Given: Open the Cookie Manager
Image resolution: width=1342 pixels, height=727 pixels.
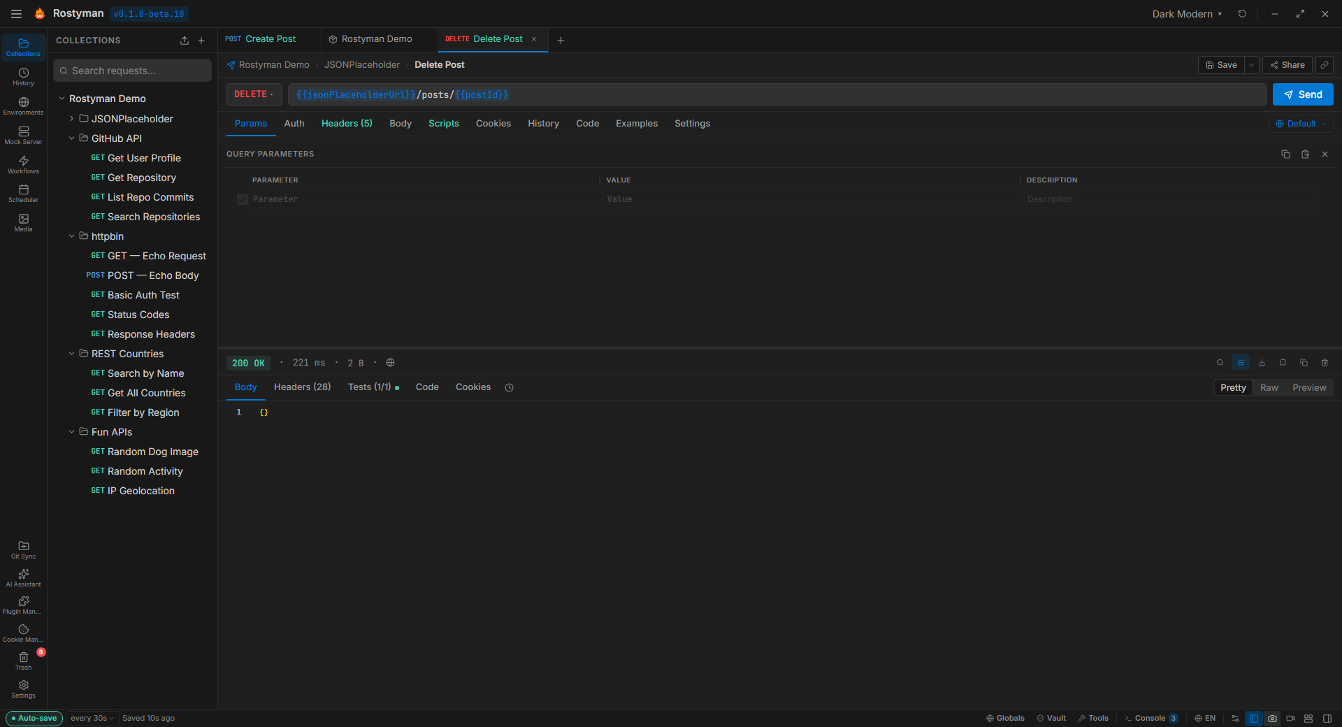Looking at the screenshot, I should pos(23,633).
